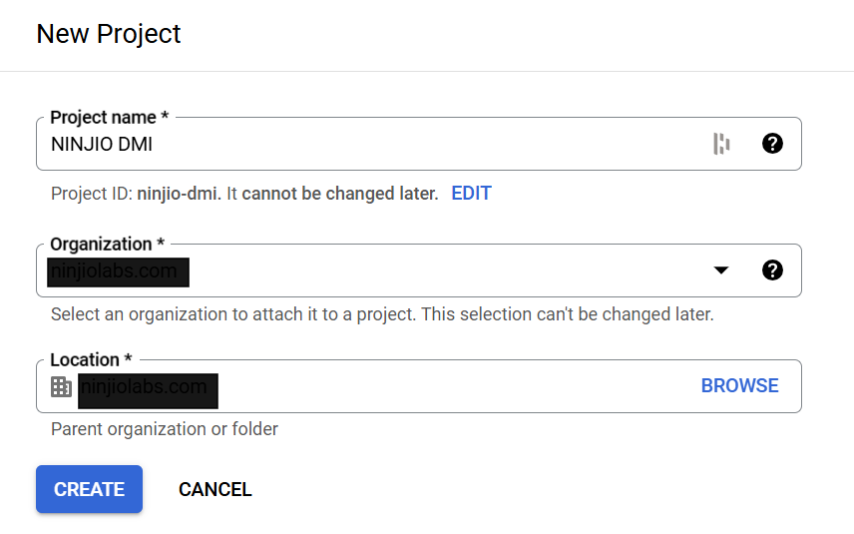Expand the Organization dropdown arrow

(x=721, y=270)
